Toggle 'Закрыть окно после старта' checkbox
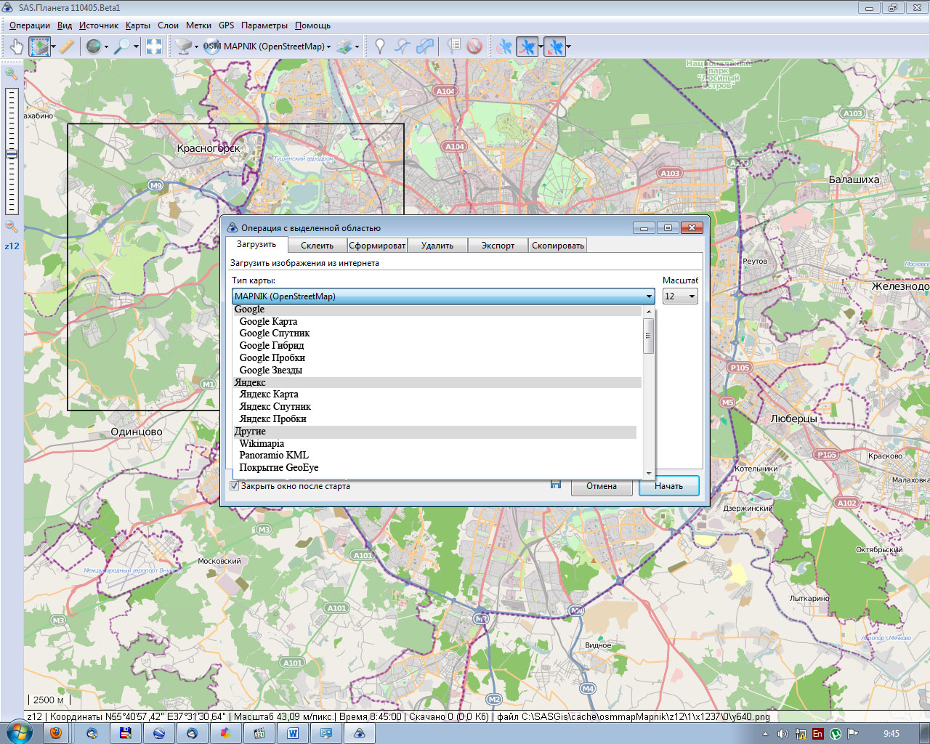 [235, 486]
